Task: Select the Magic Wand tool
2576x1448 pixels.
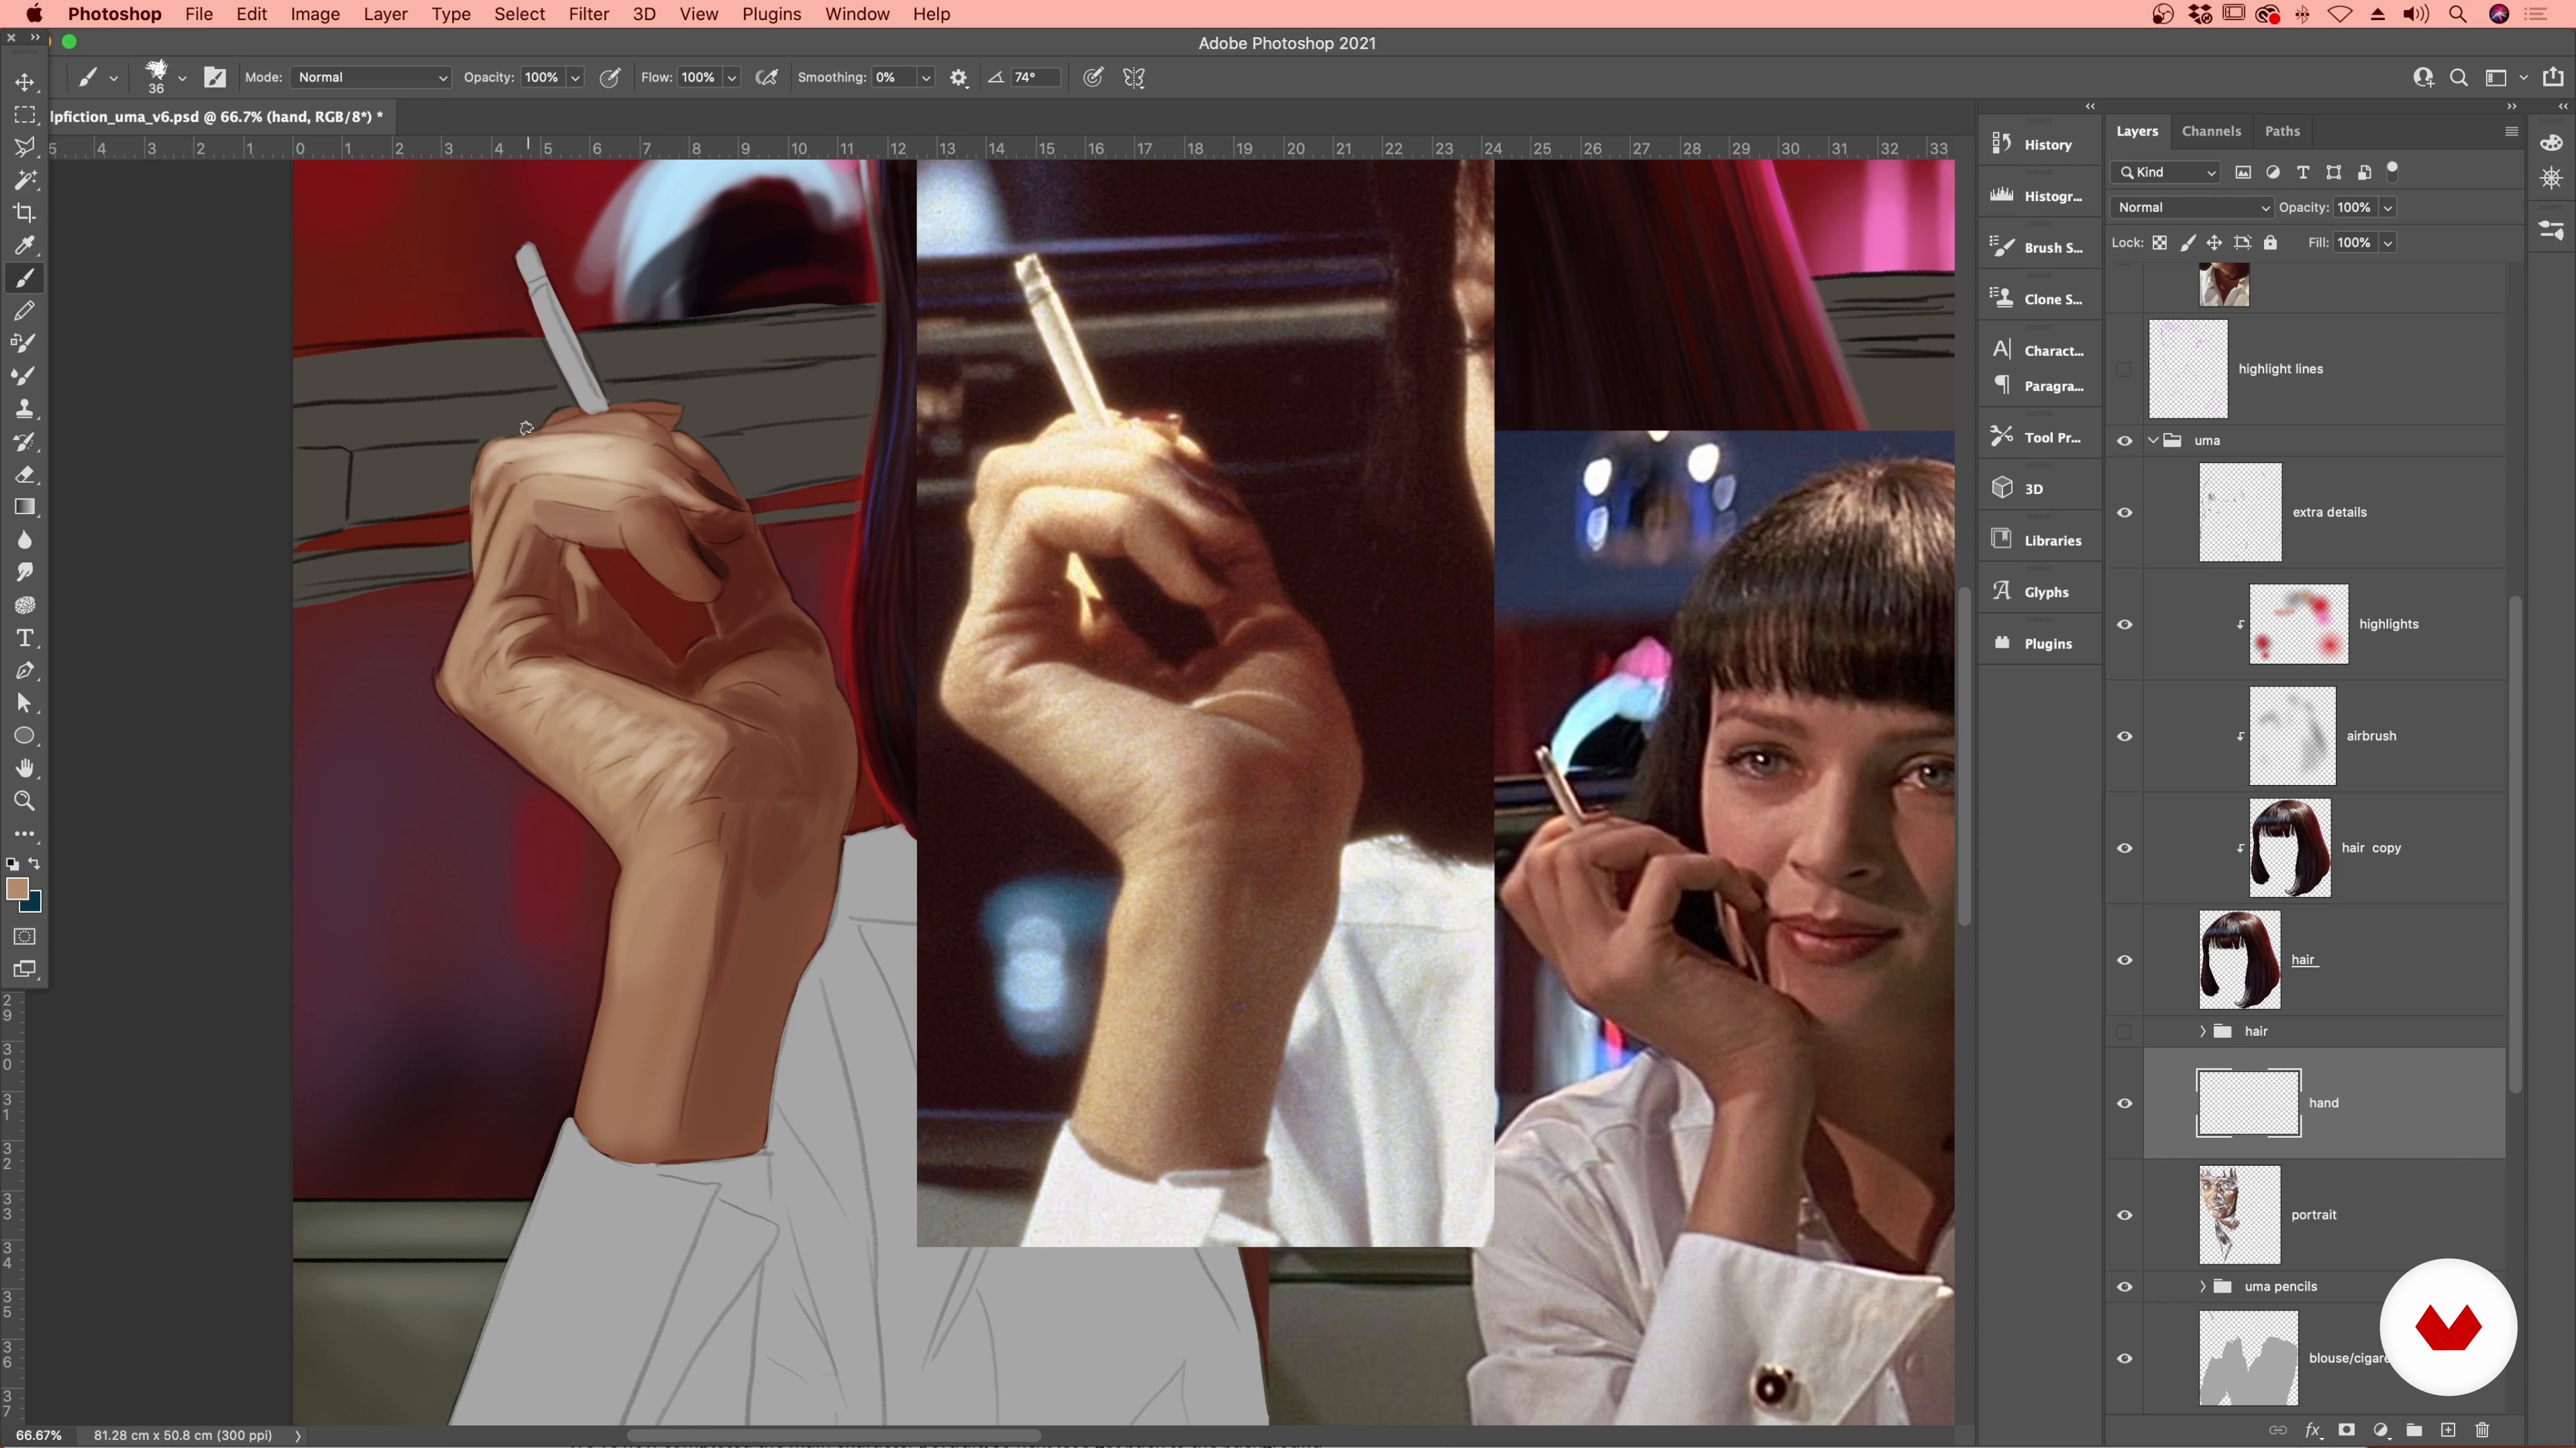Action: [x=25, y=180]
